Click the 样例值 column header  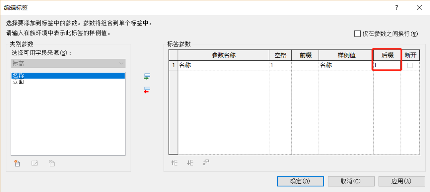click(346, 55)
